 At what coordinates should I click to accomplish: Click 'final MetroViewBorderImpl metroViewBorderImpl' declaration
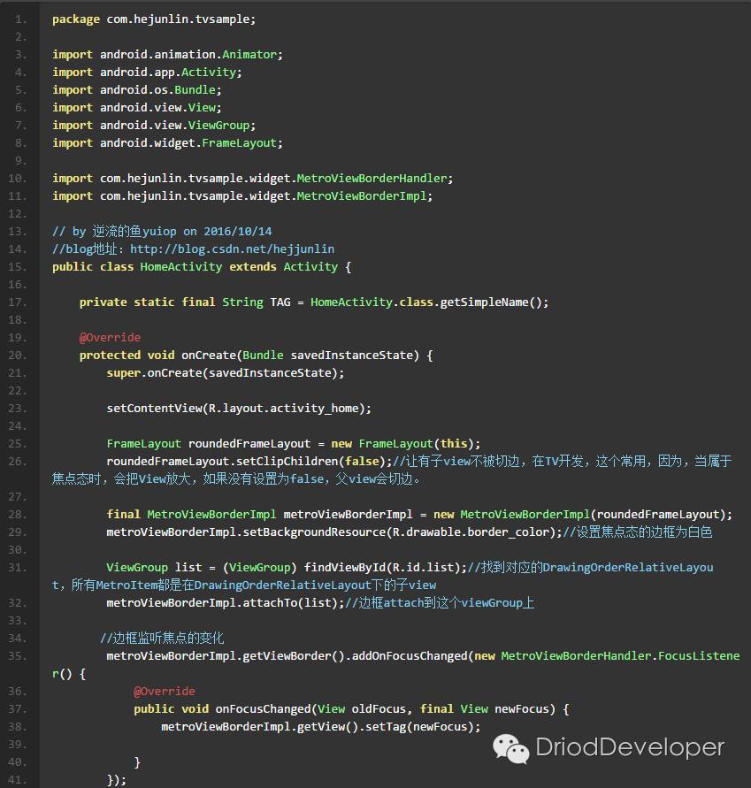pos(259,515)
